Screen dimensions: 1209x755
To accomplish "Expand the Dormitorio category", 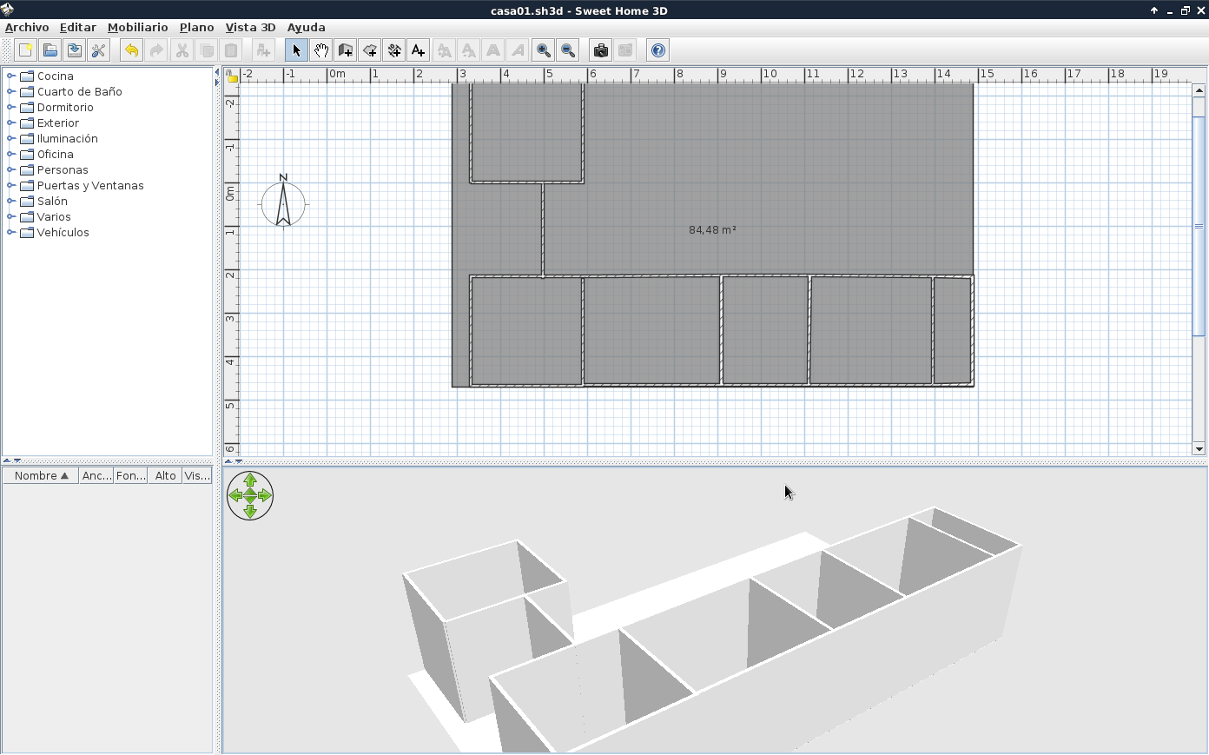I will 11,107.
